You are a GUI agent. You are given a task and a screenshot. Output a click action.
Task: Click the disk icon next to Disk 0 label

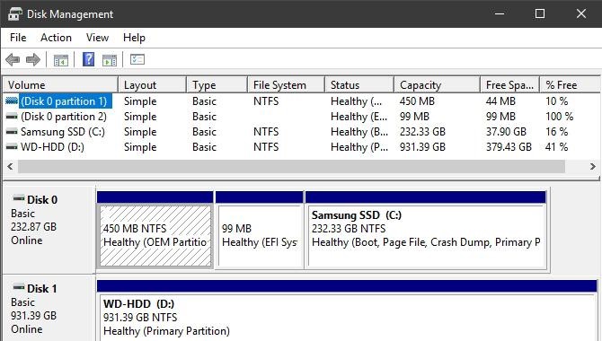pyautogui.click(x=19, y=198)
